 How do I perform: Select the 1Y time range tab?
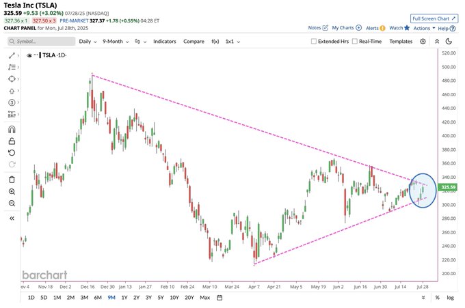(x=124, y=298)
